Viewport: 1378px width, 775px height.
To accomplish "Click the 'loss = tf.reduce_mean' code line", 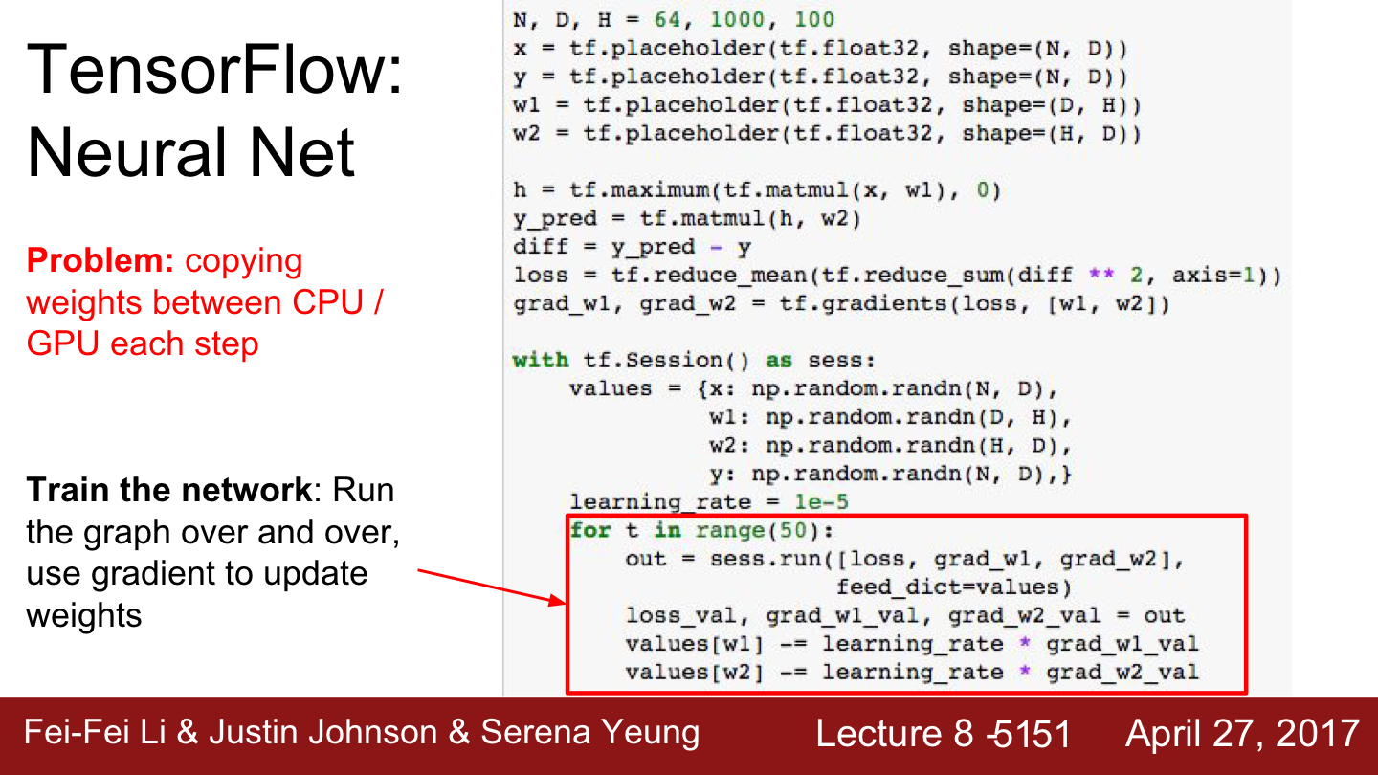I will (897, 276).
